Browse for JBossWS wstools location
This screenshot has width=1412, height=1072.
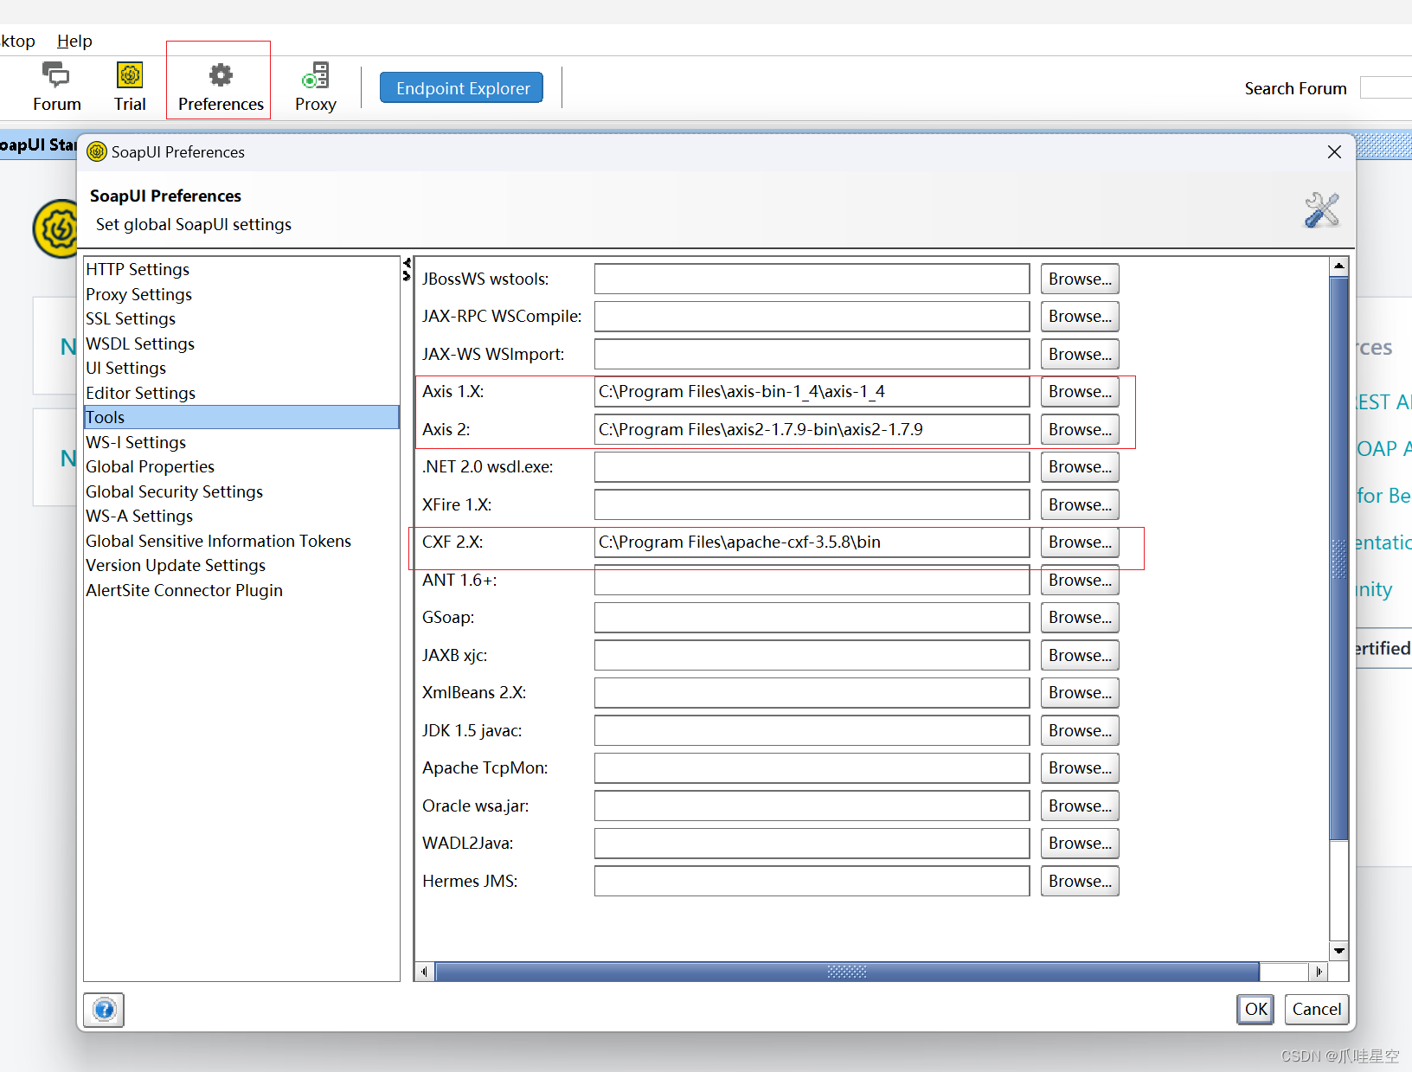pyautogui.click(x=1080, y=279)
